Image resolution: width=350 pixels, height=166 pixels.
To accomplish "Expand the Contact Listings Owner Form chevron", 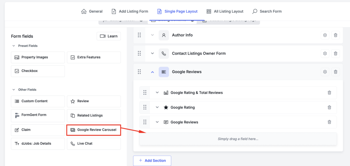I will [x=152, y=53].
